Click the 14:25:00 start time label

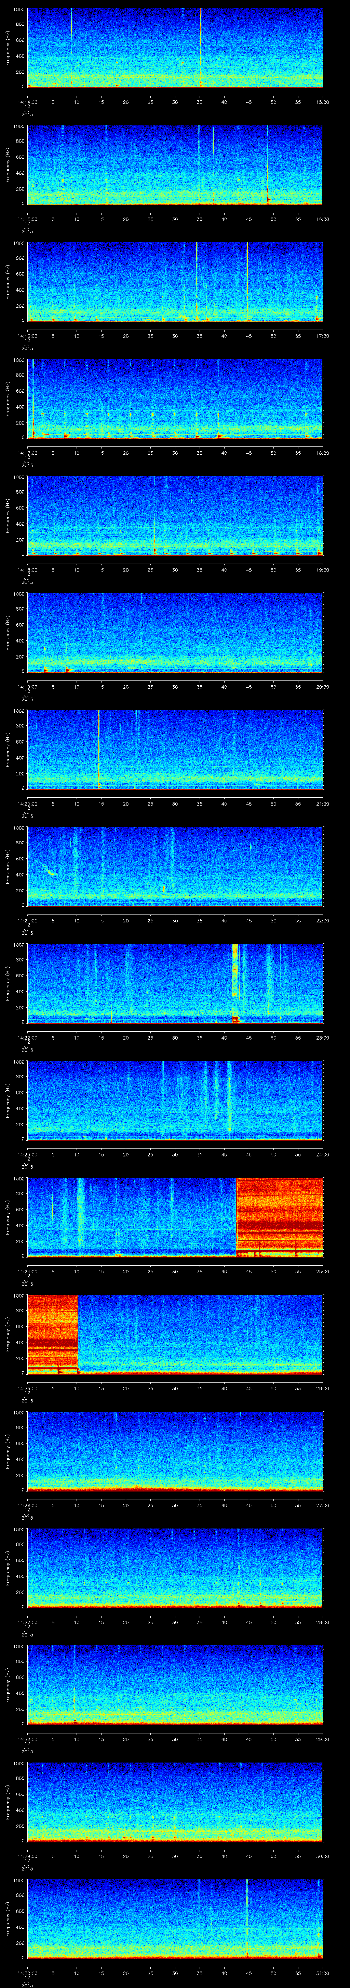pyautogui.click(x=27, y=1388)
